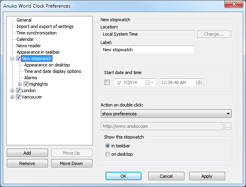Click the URL browse ellipsis button
The height and width of the screenshot is (187, 246).
pyautogui.click(x=228, y=127)
